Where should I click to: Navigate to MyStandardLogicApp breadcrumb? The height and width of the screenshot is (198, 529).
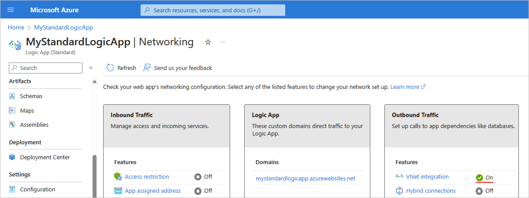[63, 27]
